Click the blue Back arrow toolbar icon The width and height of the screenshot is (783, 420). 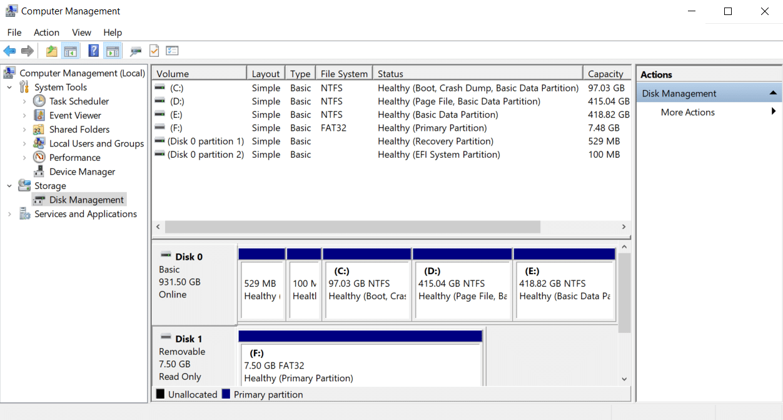point(9,51)
